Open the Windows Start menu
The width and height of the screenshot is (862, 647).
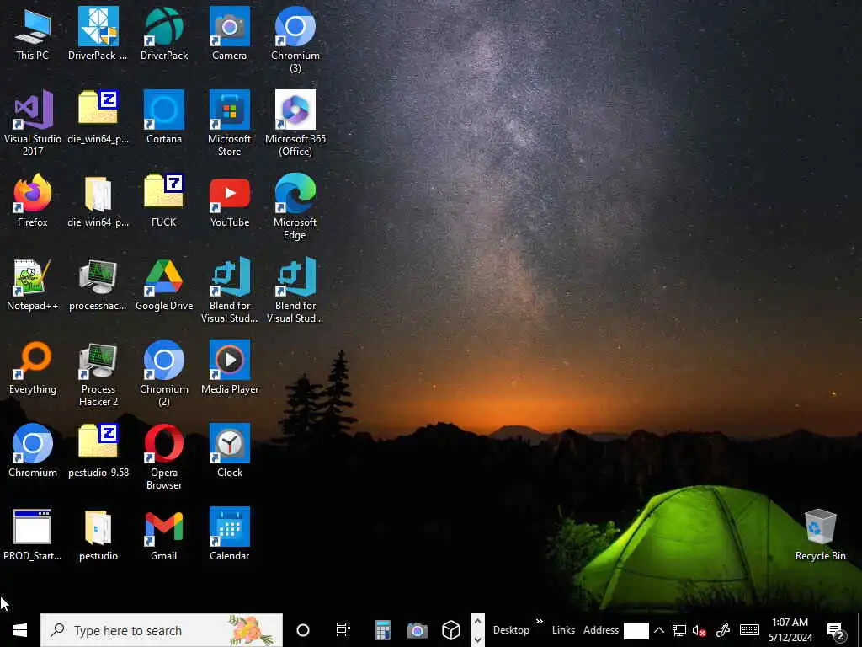20,630
